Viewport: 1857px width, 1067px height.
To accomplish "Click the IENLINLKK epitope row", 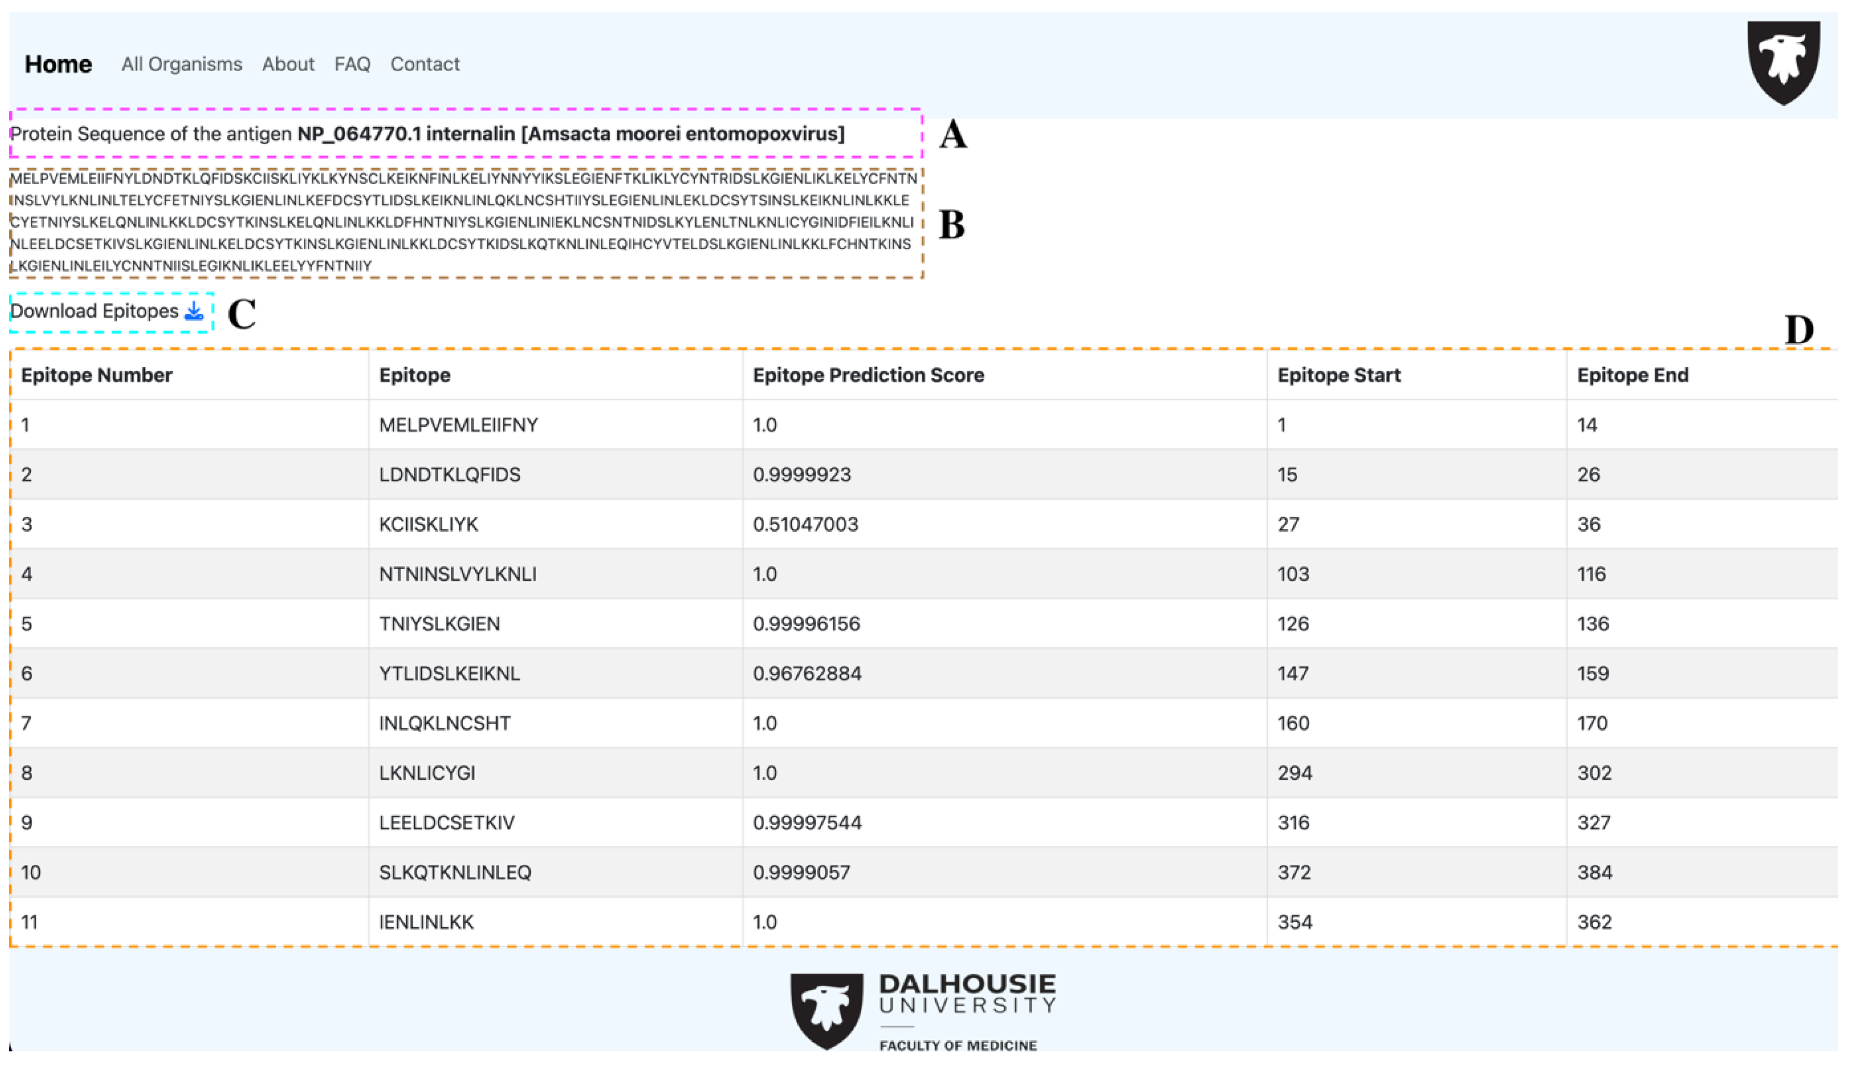I will coord(426,922).
